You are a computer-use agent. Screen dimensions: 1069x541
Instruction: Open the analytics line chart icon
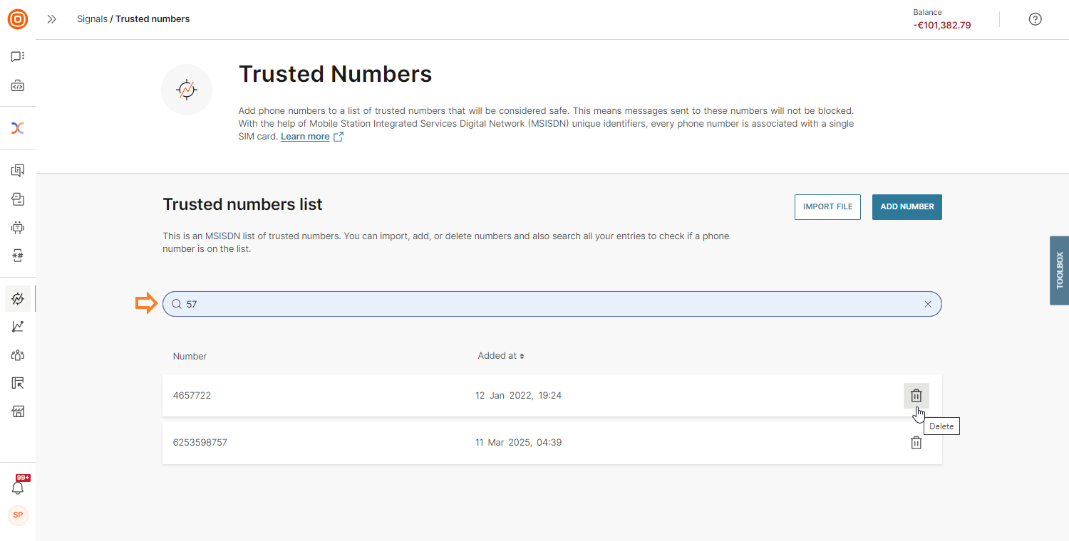click(18, 327)
